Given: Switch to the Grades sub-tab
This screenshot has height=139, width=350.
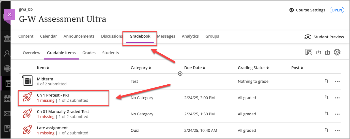Looking at the screenshot, I should click(89, 53).
